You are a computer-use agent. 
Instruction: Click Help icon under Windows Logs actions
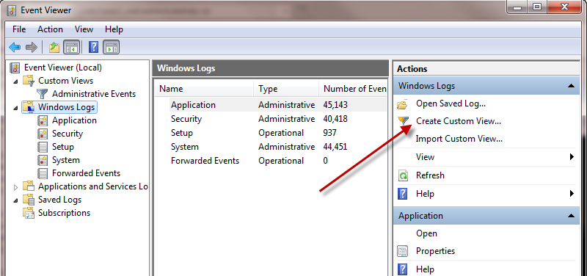pyautogui.click(x=402, y=194)
